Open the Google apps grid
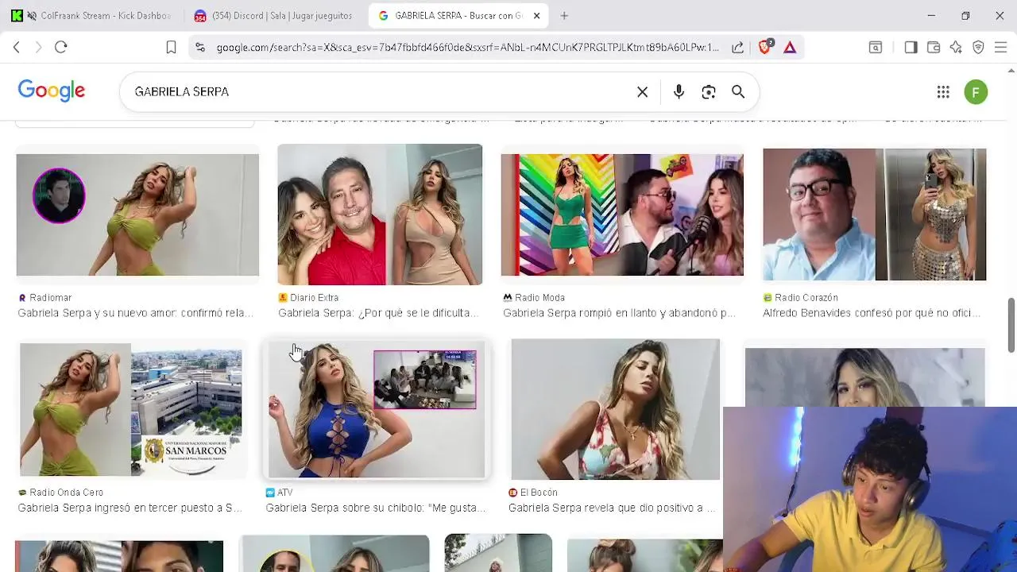The height and width of the screenshot is (572, 1017). [x=943, y=92]
